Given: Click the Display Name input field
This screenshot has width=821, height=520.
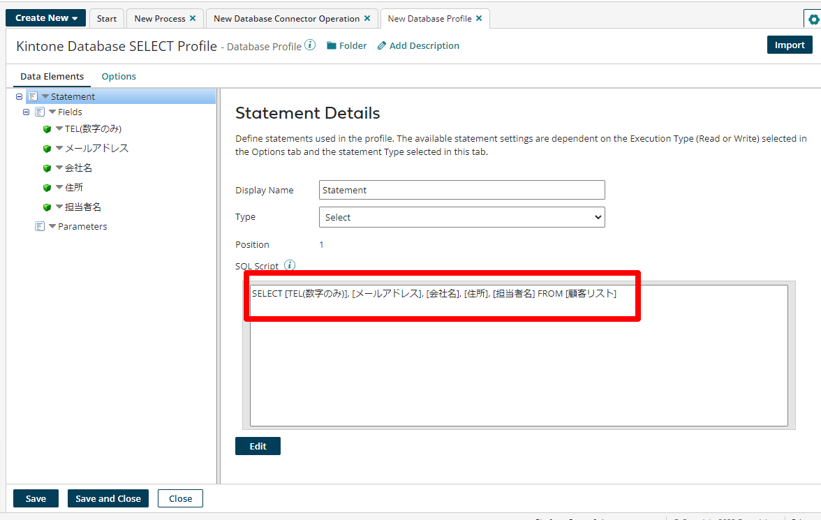Looking at the screenshot, I should [x=462, y=190].
